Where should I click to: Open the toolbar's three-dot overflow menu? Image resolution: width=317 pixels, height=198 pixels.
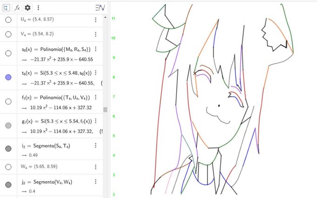[38, 7]
